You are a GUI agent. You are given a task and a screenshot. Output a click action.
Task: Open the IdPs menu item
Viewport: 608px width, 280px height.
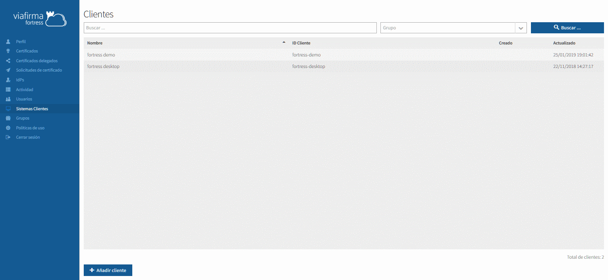click(20, 80)
